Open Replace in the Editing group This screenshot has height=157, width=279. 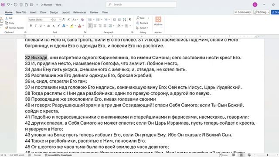(x=142, y=23)
